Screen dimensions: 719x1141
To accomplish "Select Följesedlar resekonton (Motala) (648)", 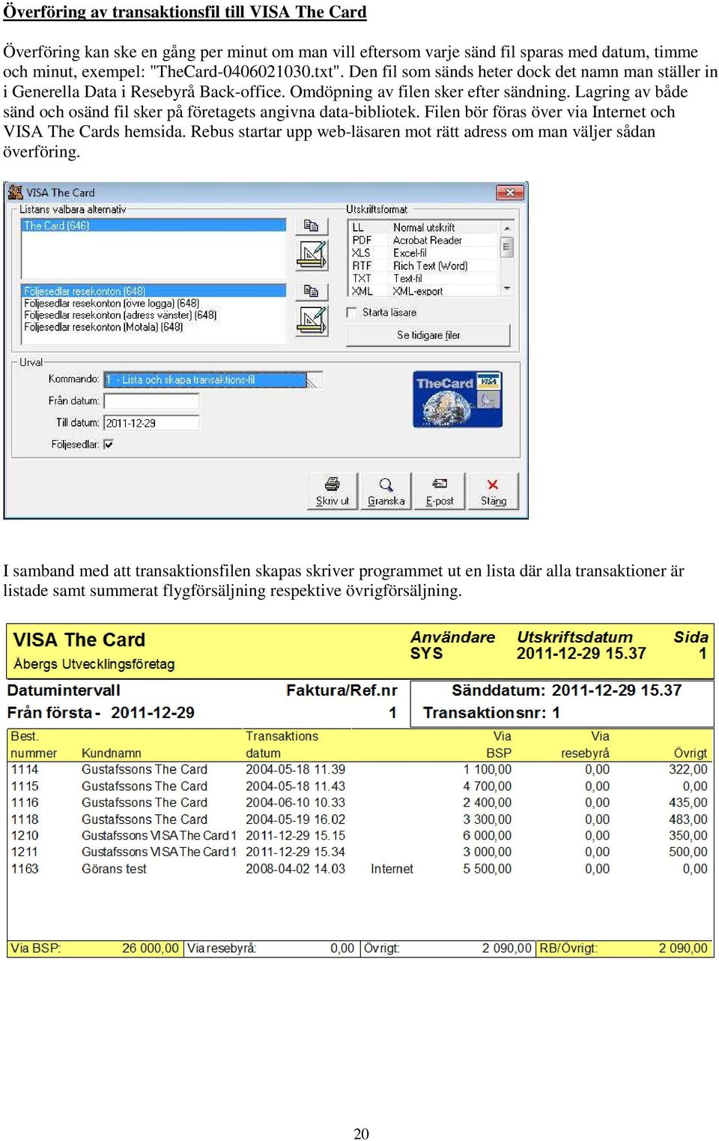I will click(103, 327).
